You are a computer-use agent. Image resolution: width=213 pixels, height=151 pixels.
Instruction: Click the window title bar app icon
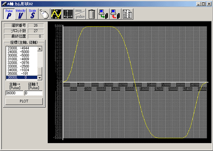coord(4,4)
